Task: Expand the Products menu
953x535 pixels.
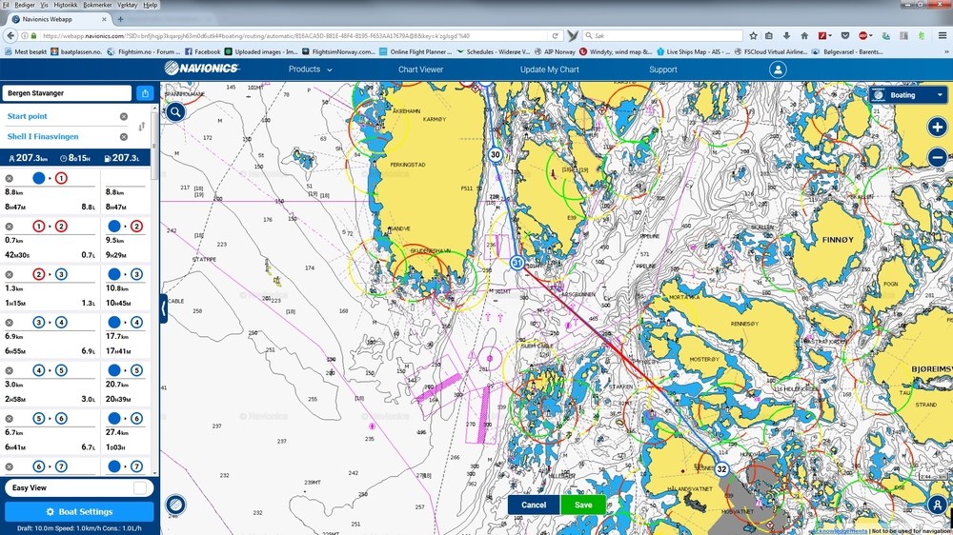Action: (310, 69)
